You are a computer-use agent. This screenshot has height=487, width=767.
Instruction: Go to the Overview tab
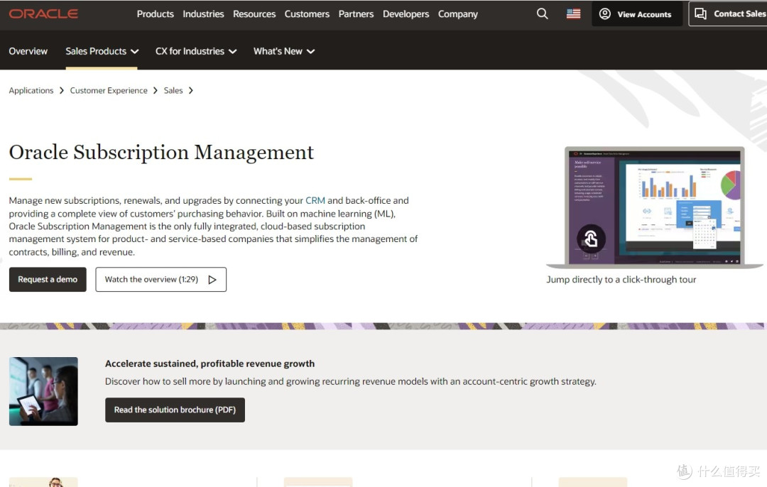coord(28,51)
